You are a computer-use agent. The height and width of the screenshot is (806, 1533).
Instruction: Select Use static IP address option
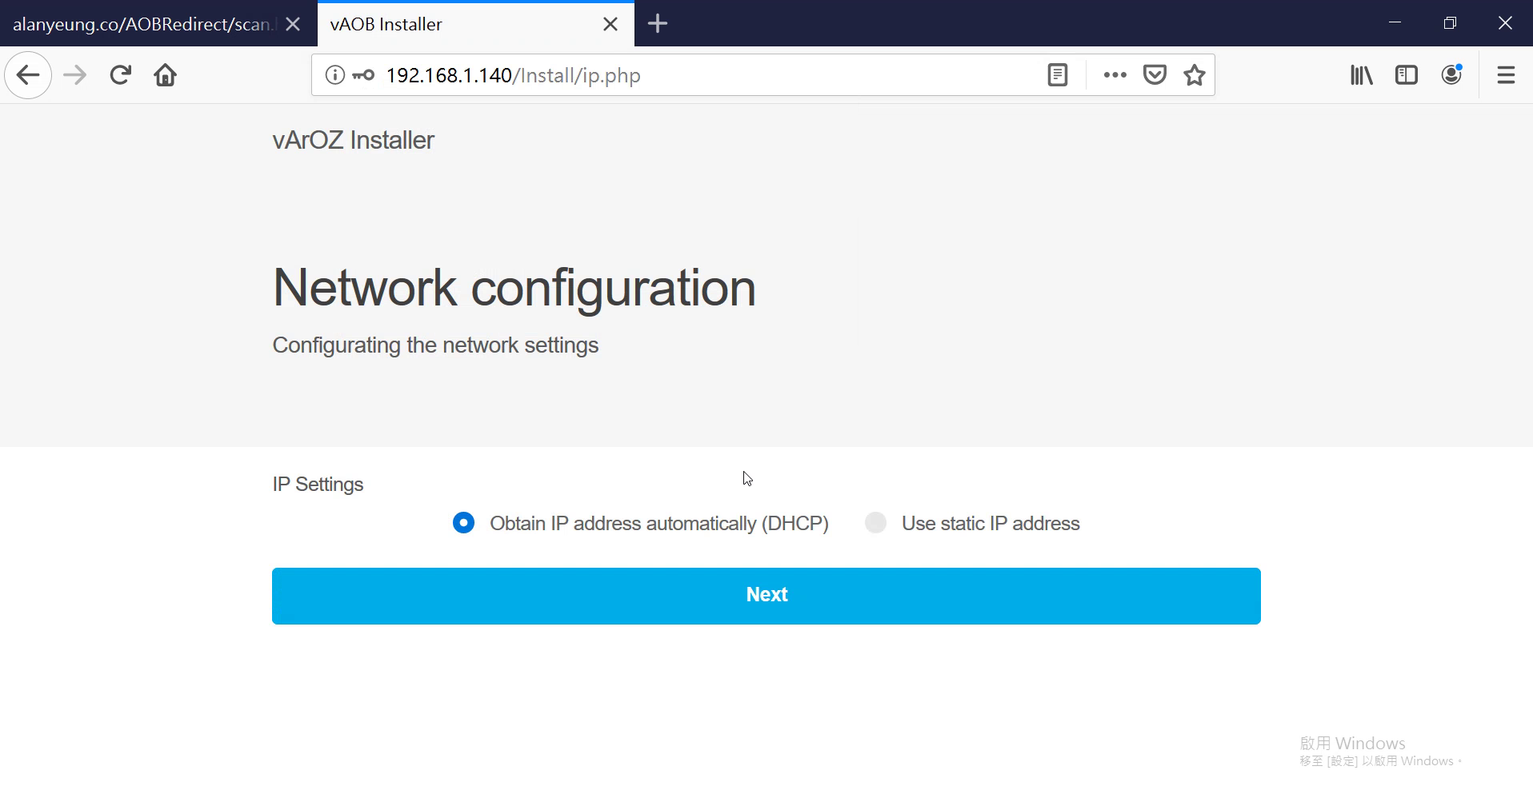pyautogui.click(x=875, y=523)
